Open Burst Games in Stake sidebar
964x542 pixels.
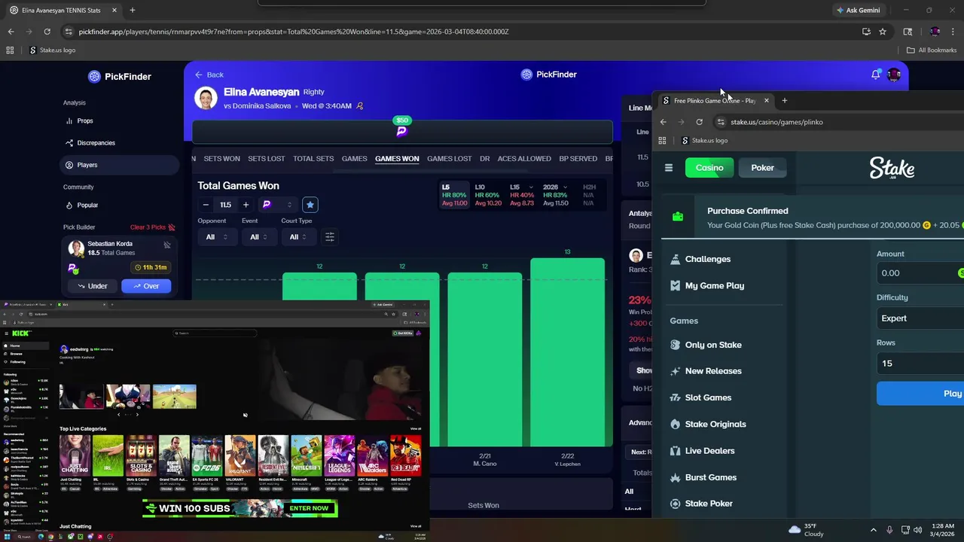click(703, 477)
